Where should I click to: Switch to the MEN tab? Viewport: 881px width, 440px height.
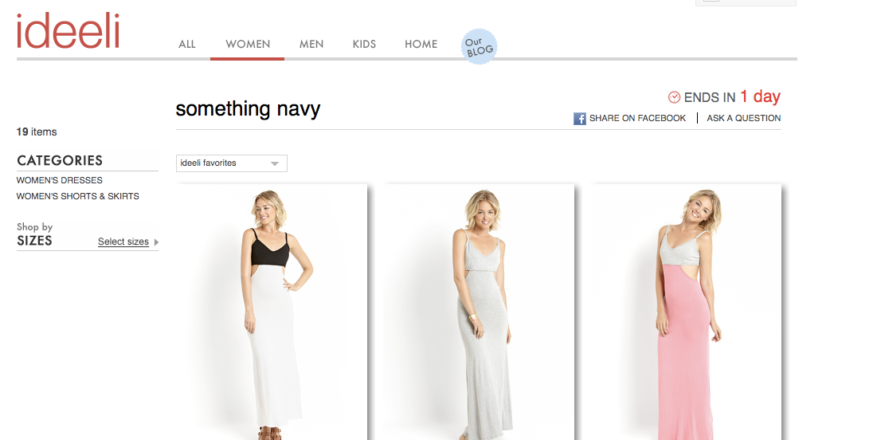pyautogui.click(x=311, y=44)
